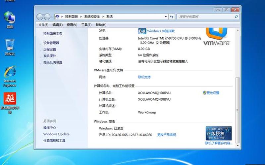This screenshot has height=165, width=265.
Task: Open 性能信息和工具 link
Action: 54,141
